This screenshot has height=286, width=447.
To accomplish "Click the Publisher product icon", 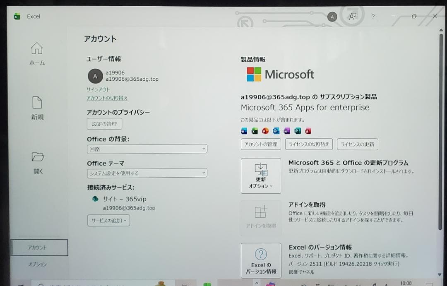I will [298, 131].
